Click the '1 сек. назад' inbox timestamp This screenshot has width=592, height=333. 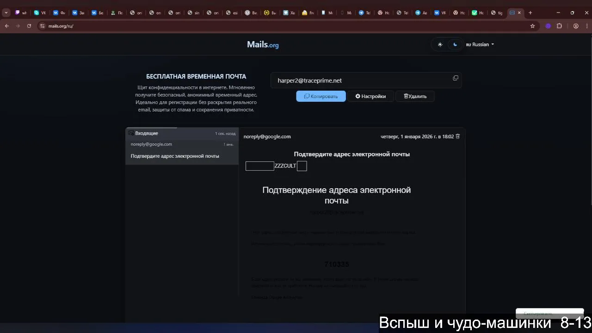225,133
